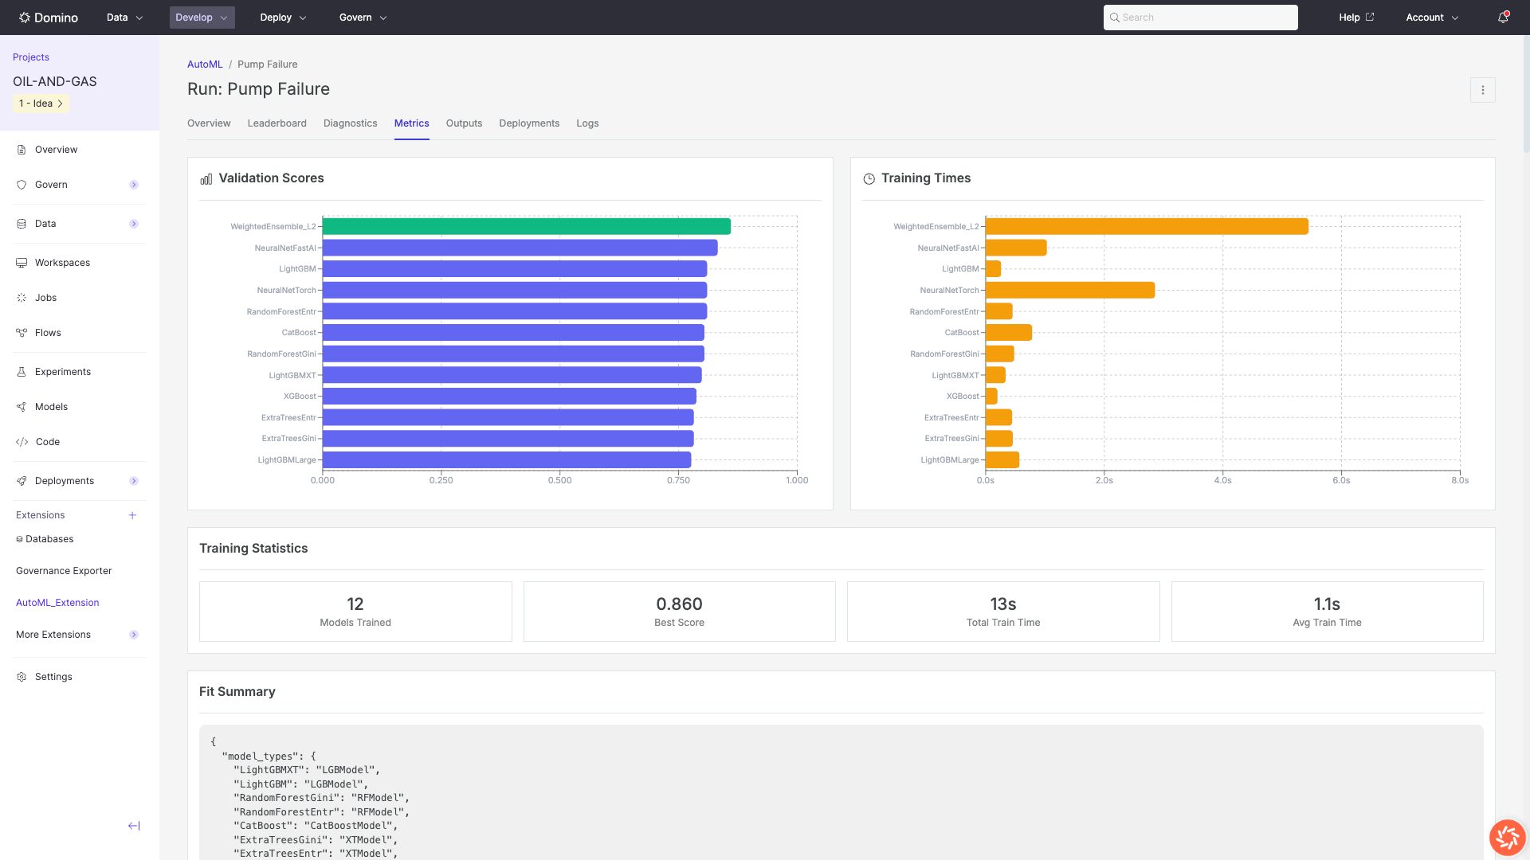Click the Pump Failure breadcrumb text
This screenshot has height=860, width=1530.
pos(268,64)
